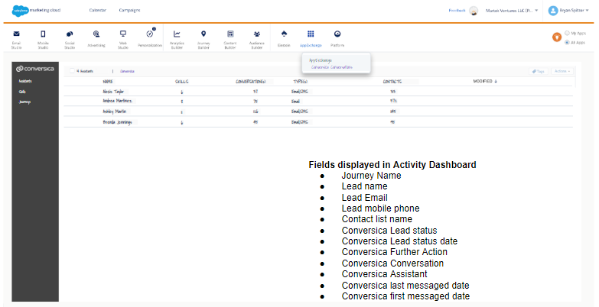Select the All Apps radio button
This screenshot has height=307, width=599.
pyautogui.click(x=568, y=42)
